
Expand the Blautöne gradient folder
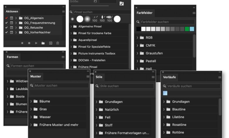tap(164, 109)
